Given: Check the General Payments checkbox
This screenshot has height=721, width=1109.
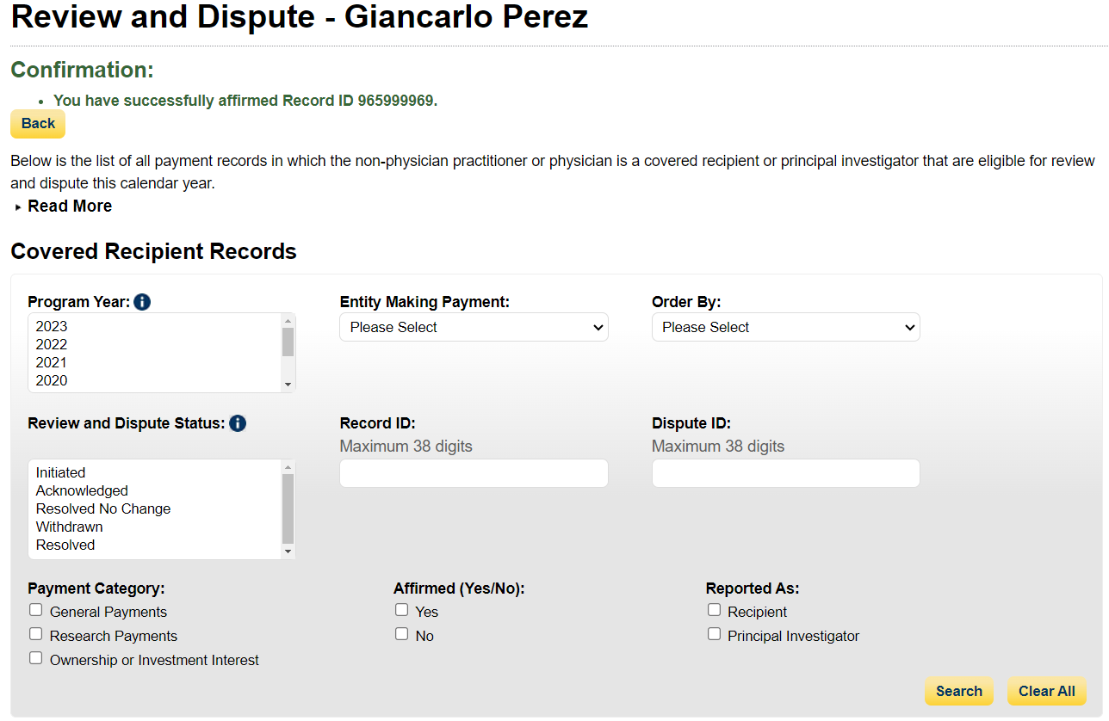Looking at the screenshot, I should tap(35, 610).
